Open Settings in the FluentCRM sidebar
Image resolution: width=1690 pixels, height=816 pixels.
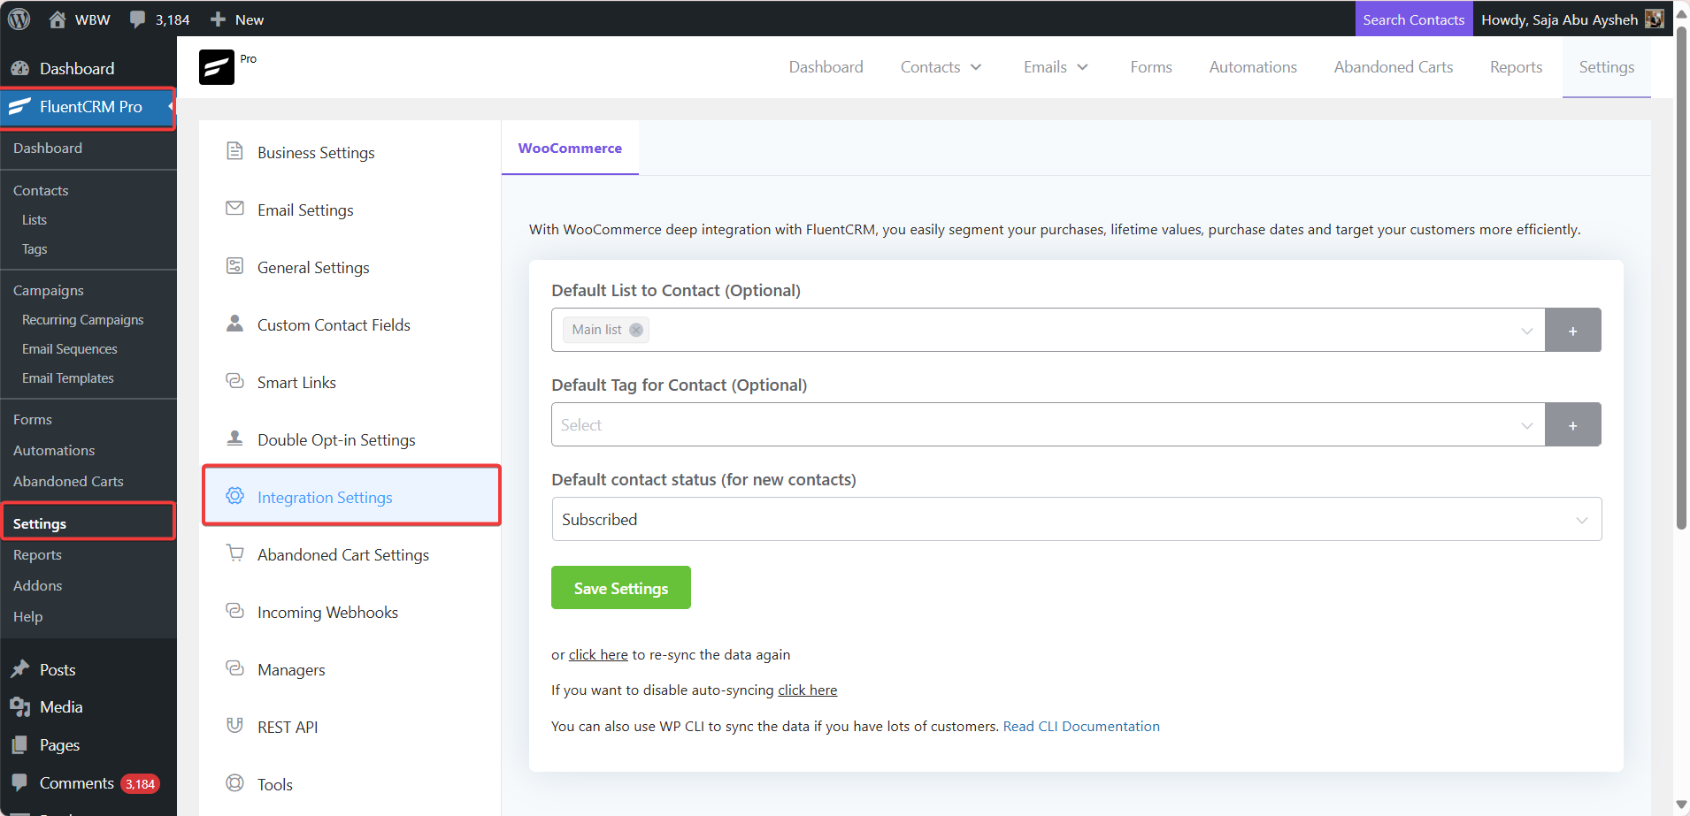[40, 523]
